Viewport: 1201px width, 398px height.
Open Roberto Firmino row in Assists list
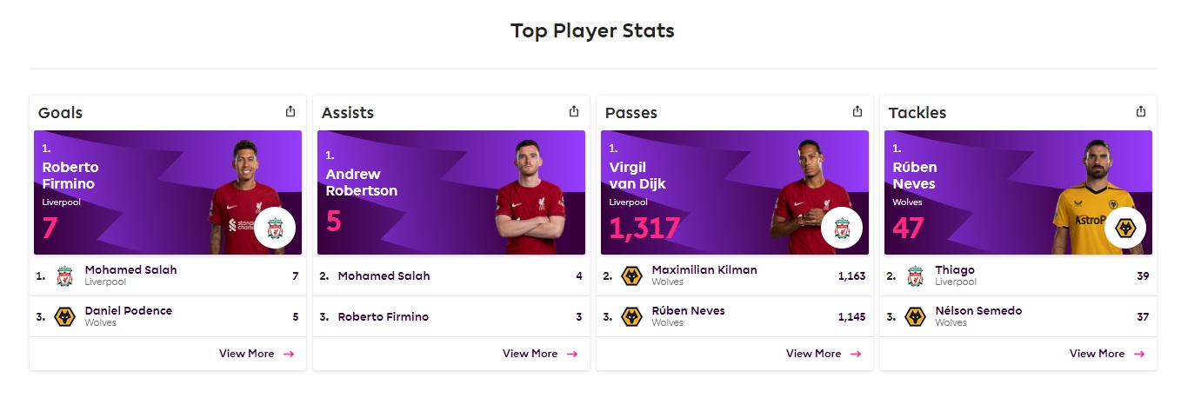[x=451, y=316]
